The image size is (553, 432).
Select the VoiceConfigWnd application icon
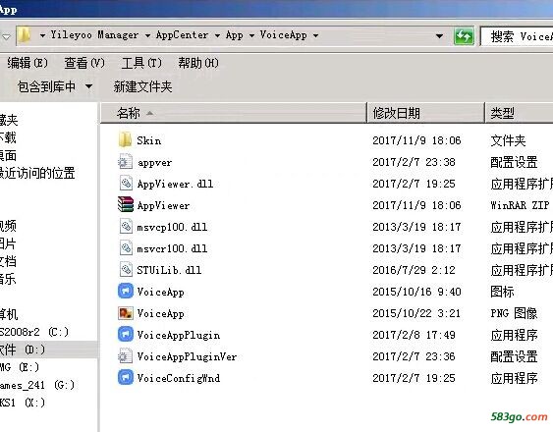[125, 377]
